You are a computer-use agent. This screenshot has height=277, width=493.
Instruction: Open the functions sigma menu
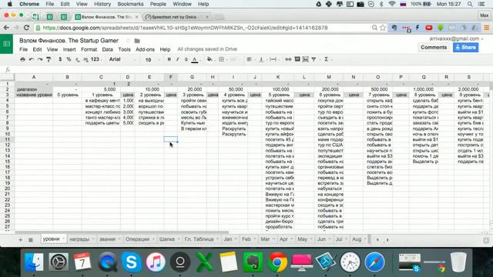(x=327, y=59)
